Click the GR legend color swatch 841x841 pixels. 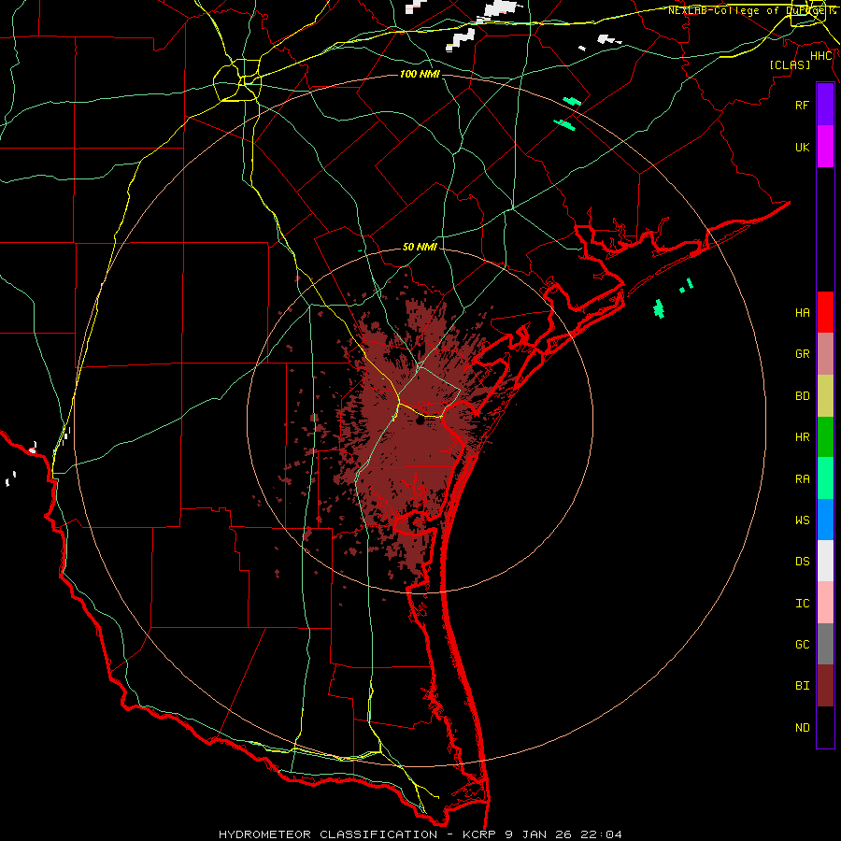coord(825,354)
